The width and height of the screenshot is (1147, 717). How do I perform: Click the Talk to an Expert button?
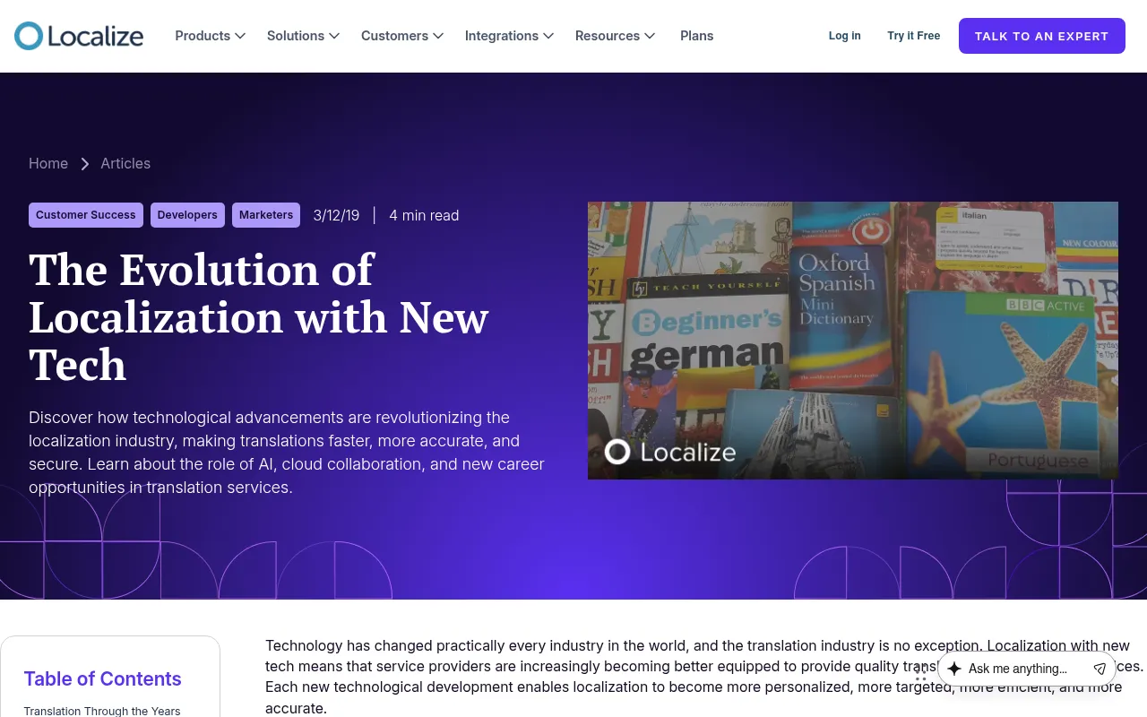pos(1042,36)
